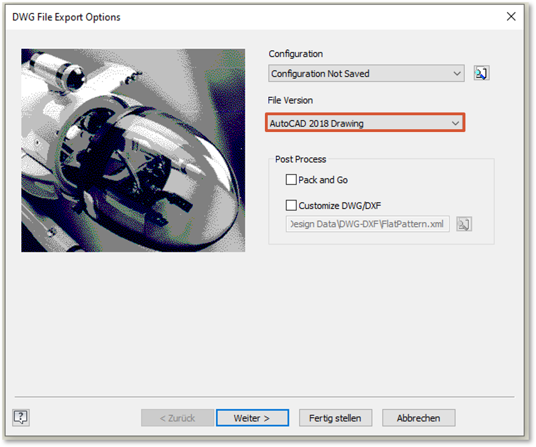This screenshot has height=447, width=536.
Task: Enable the Pack and Go checkbox
Action: pyautogui.click(x=291, y=180)
